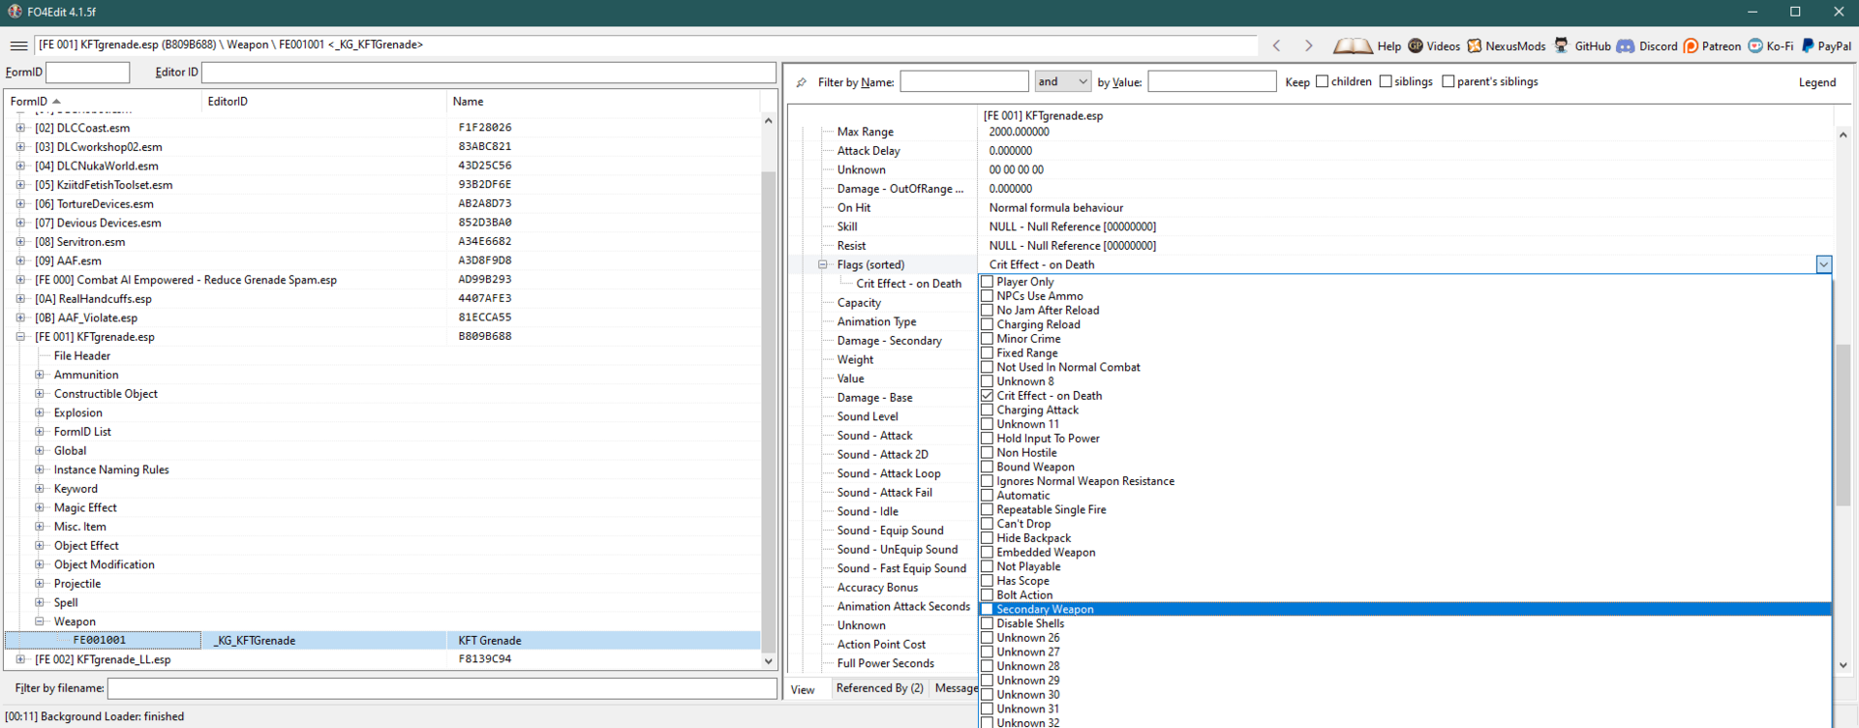Sort by EditorID column header
The image size is (1859, 728).
click(324, 101)
